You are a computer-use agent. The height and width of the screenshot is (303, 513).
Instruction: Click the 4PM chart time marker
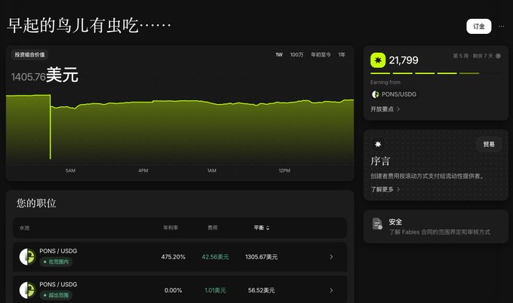tap(143, 170)
